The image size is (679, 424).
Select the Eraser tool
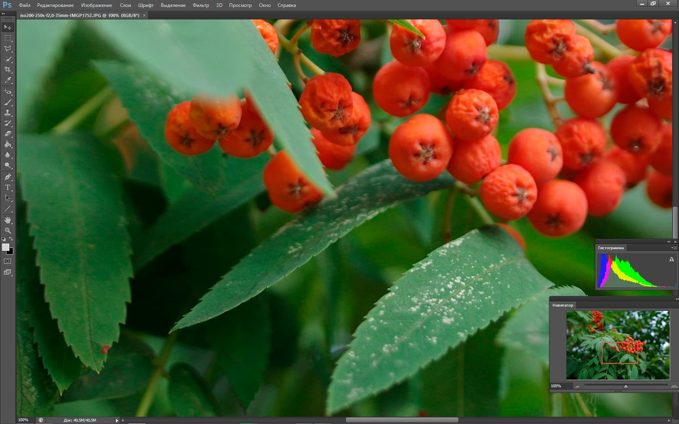pyautogui.click(x=8, y=134)
